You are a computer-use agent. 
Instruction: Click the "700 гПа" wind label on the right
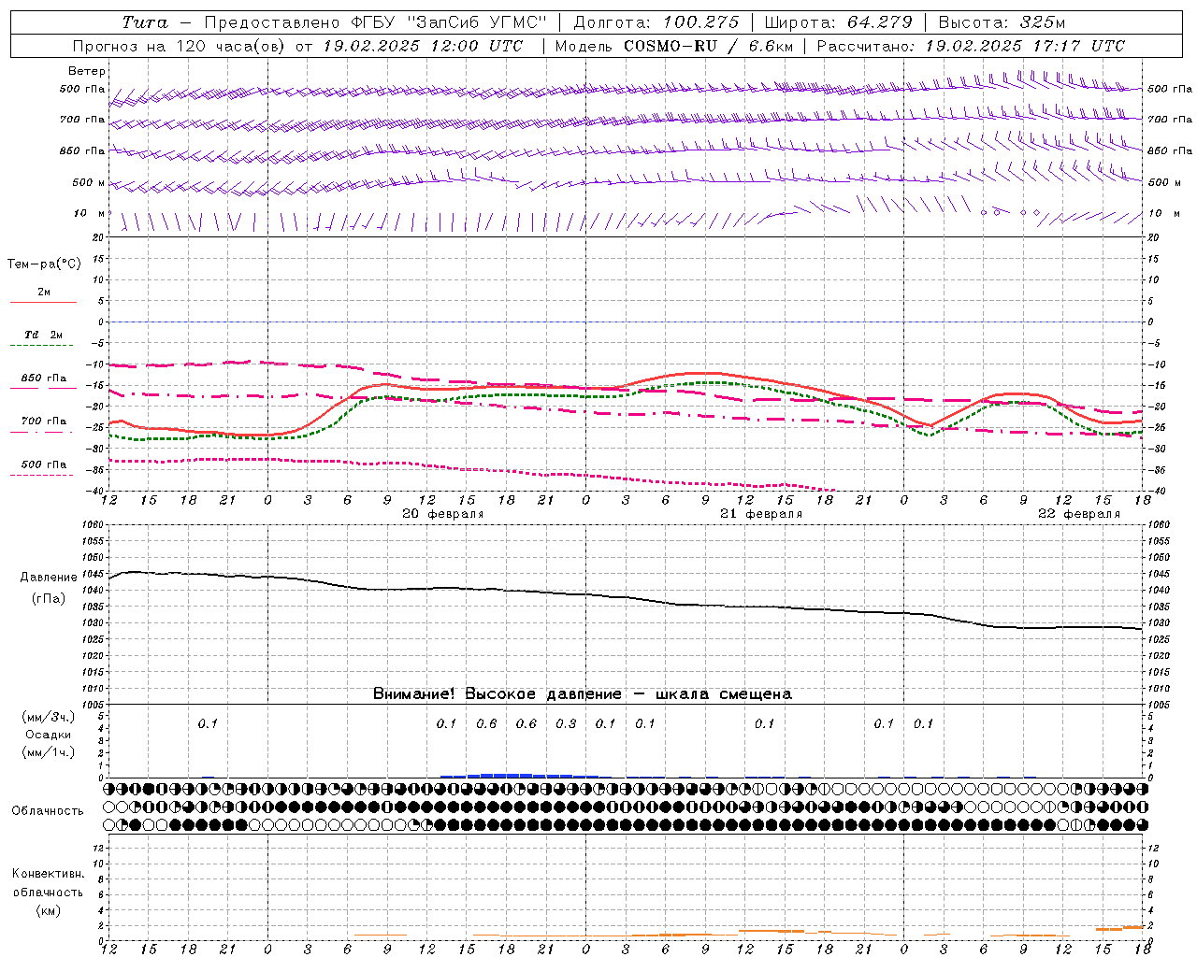(1170, 120)
